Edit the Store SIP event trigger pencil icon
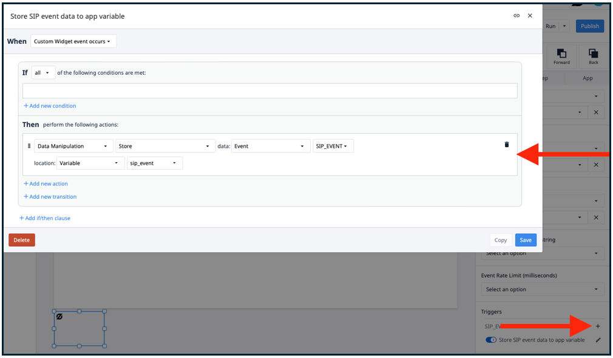 [x=598, y=340]
